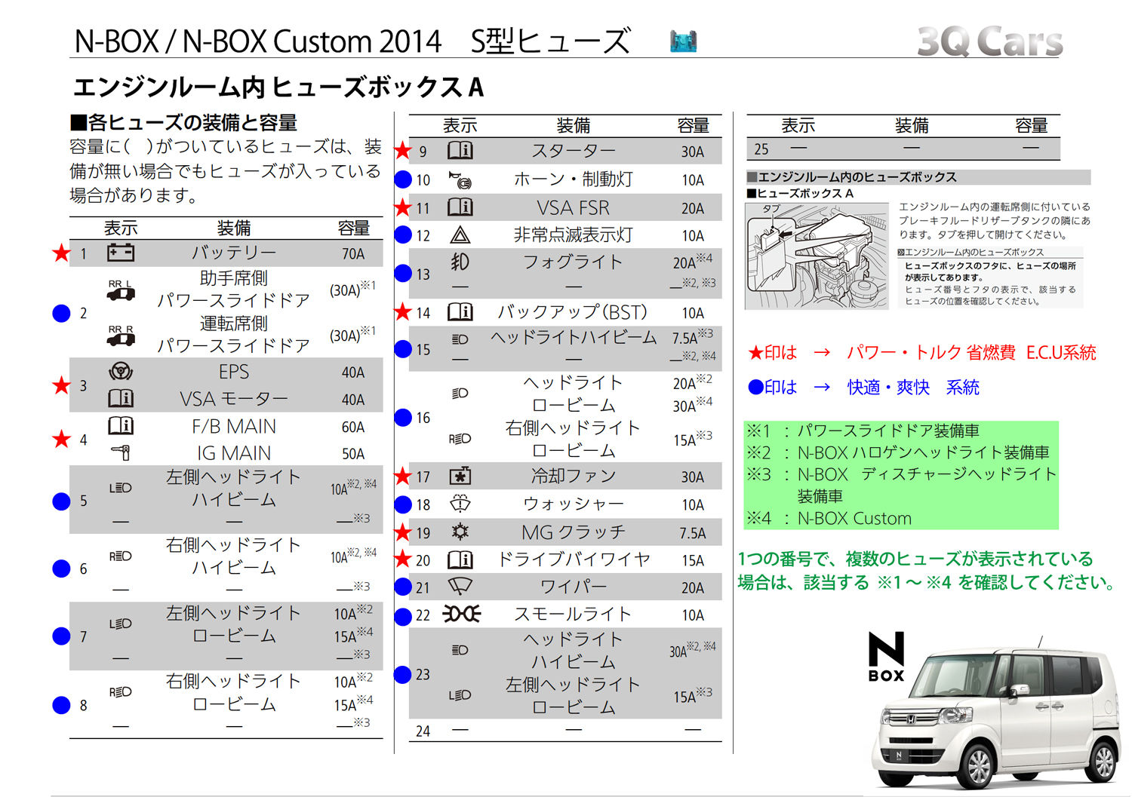Click the ※4 N-BOX Custom note
Image resolution: width=1132 pixels, height=797 pixels.
tap(829, 518)
